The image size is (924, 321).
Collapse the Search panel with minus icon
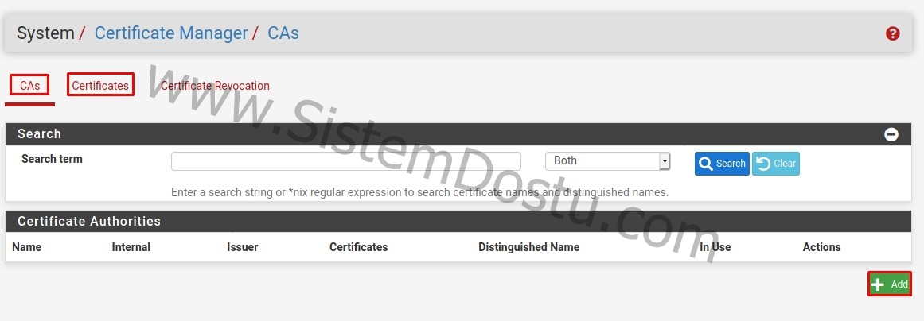(891, 134)
